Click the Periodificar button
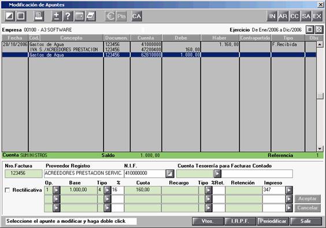 (x=273, y=221)
